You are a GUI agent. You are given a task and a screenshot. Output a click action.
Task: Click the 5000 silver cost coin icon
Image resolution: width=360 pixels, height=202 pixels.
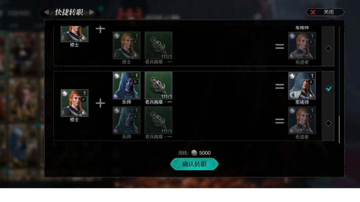pos(194,153)
